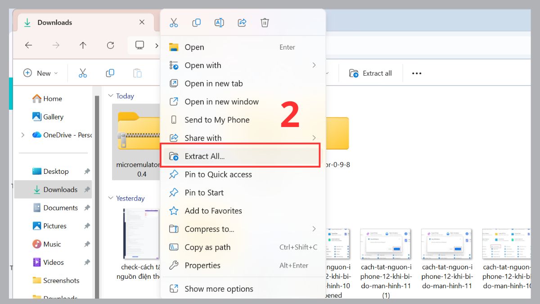Select the Rename icon in the context menu
The height and width of the screenshot is (304, 540).
click(x=219, y=23)
